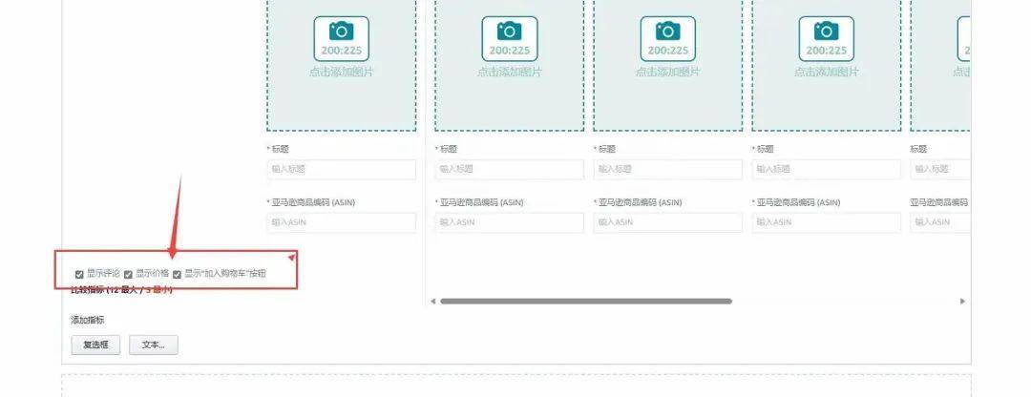Click right arrow of horizontal scrollbar
Image resolution: width=1031 pixels, height=397 pixels.
point(962,302)
